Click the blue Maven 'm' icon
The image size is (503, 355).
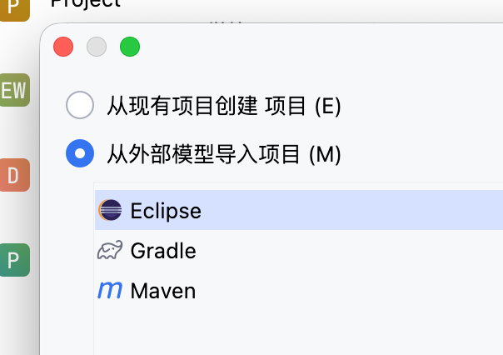pyautogui.click(x=110, y=291)
